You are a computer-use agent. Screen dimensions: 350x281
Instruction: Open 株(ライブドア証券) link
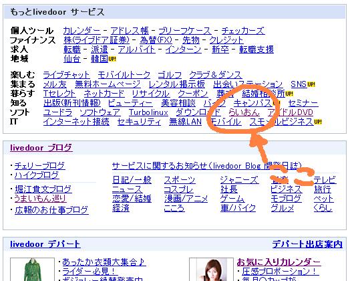coord(96,40)
